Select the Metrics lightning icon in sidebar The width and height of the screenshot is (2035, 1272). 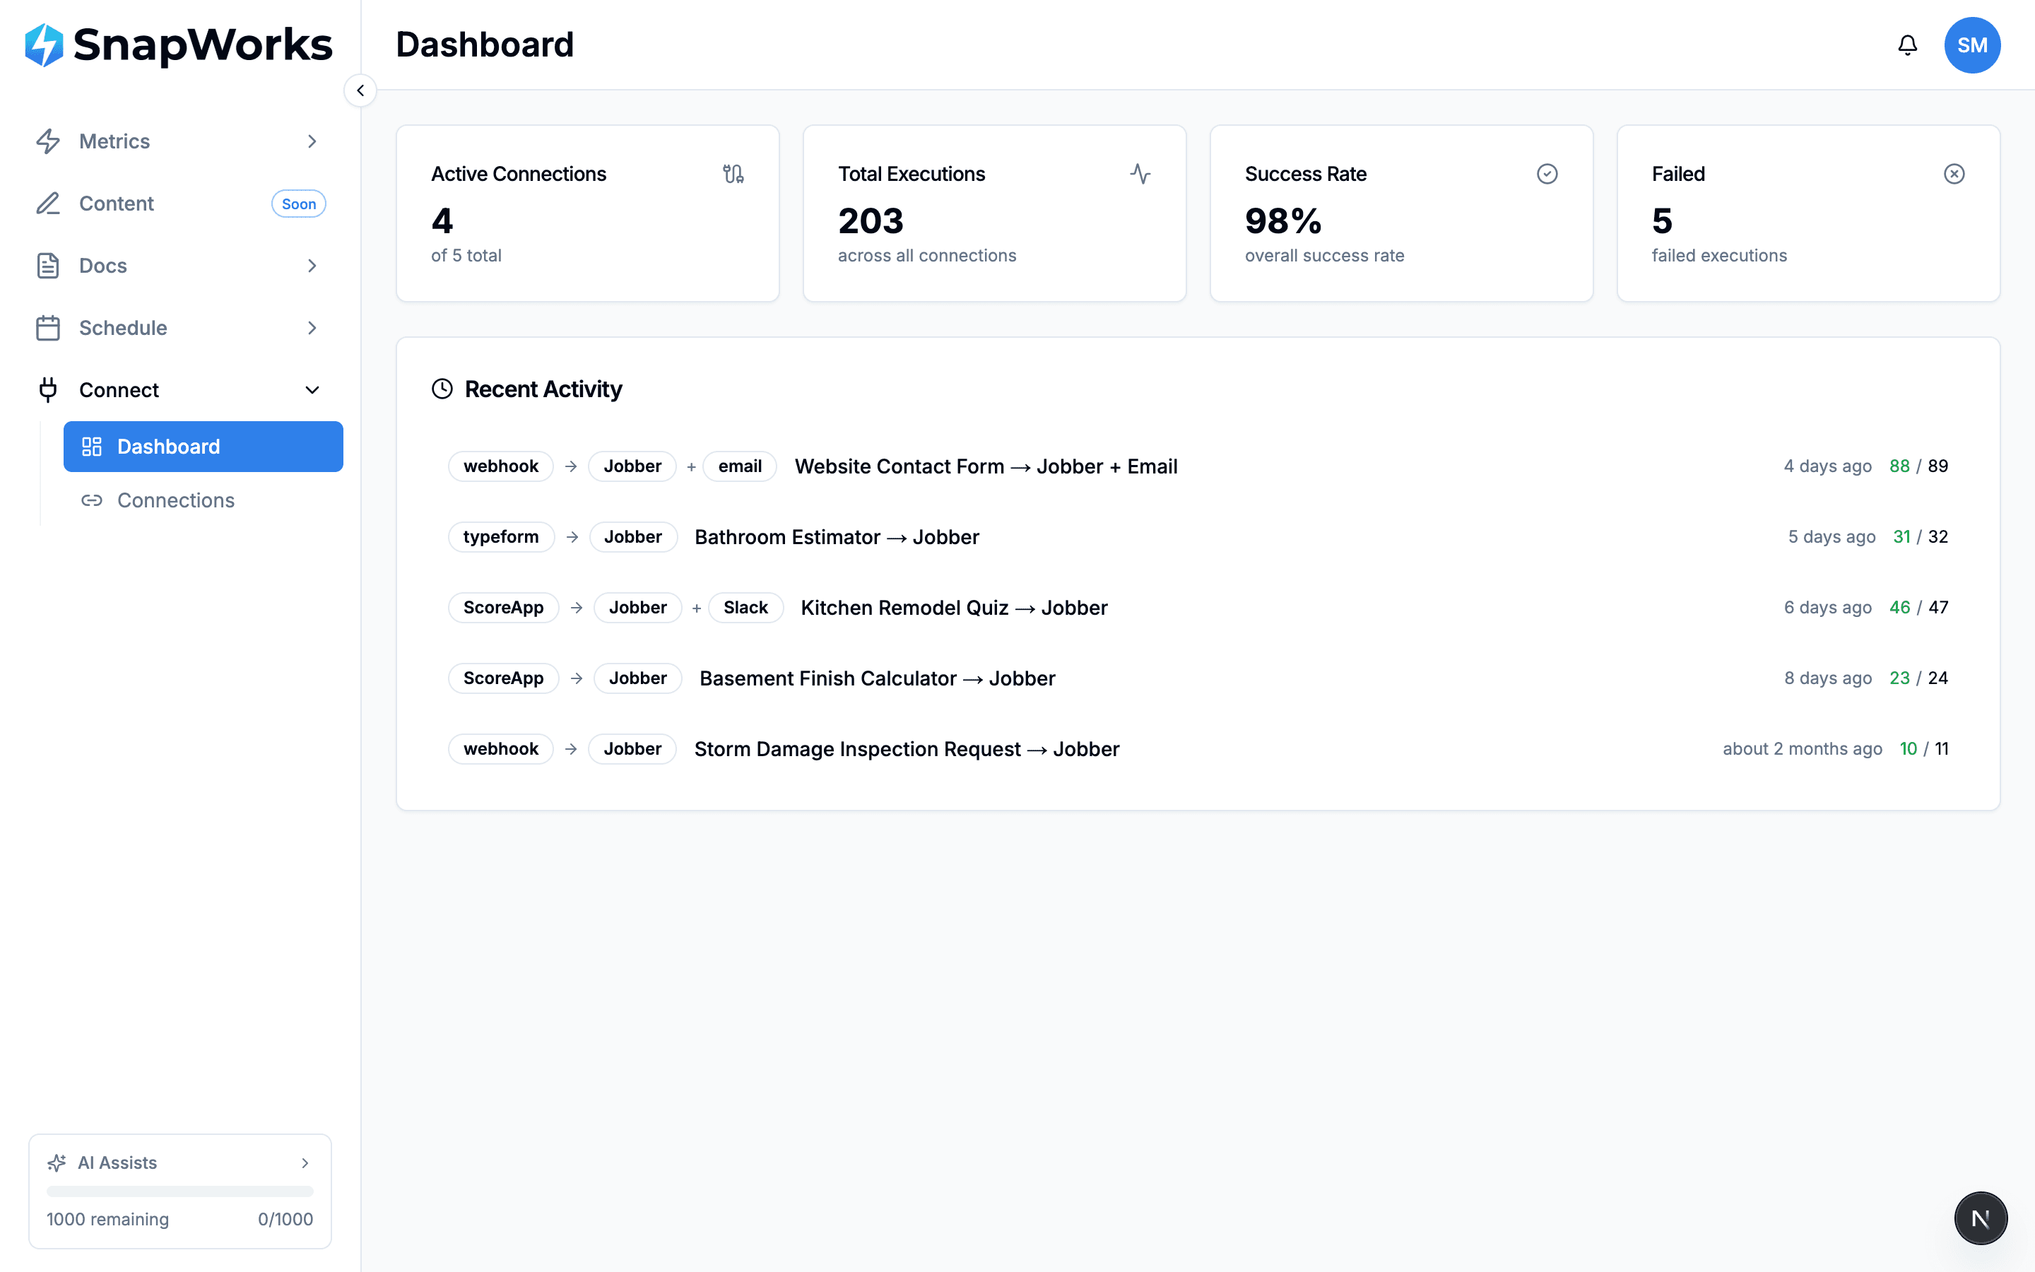[x=48, y=141]
